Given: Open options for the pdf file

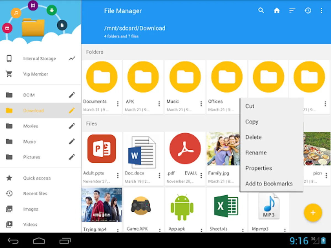Looking at the screenshot, I should pyautogui.click(x=201, y=175).
